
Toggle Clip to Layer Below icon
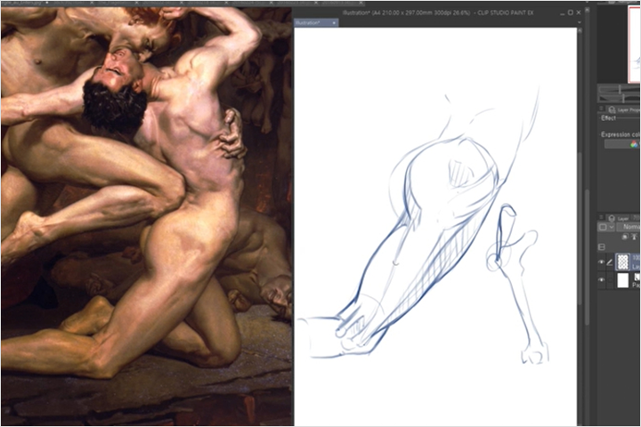coord(625,237)
